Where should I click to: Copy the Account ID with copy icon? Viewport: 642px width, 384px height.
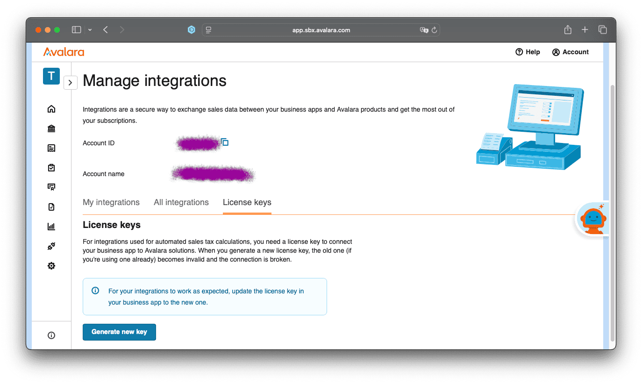(225, 142)
